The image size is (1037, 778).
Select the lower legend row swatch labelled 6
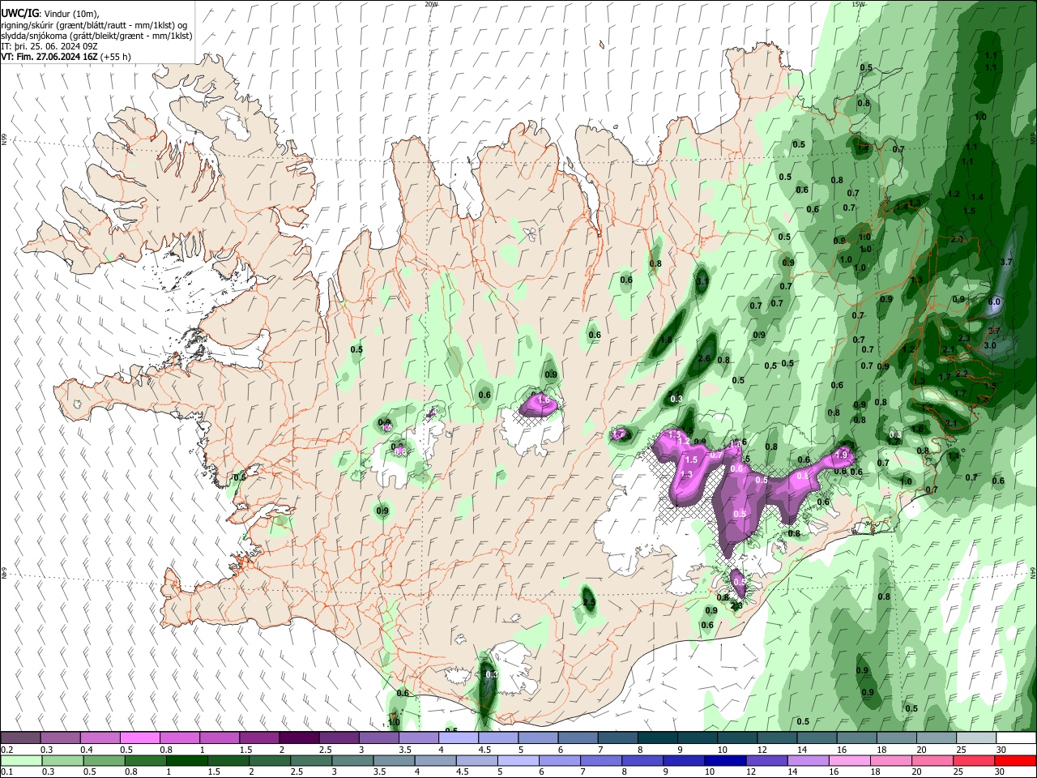click(559, 760)
